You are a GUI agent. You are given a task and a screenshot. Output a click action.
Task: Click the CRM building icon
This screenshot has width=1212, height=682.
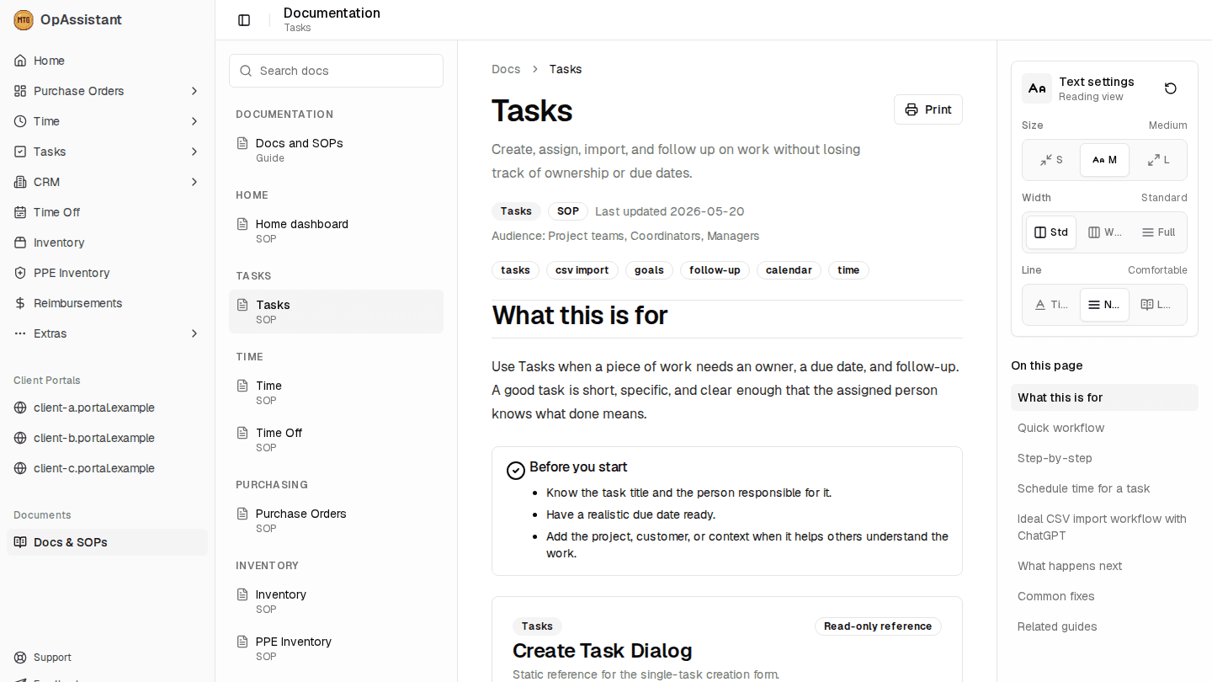20,182
